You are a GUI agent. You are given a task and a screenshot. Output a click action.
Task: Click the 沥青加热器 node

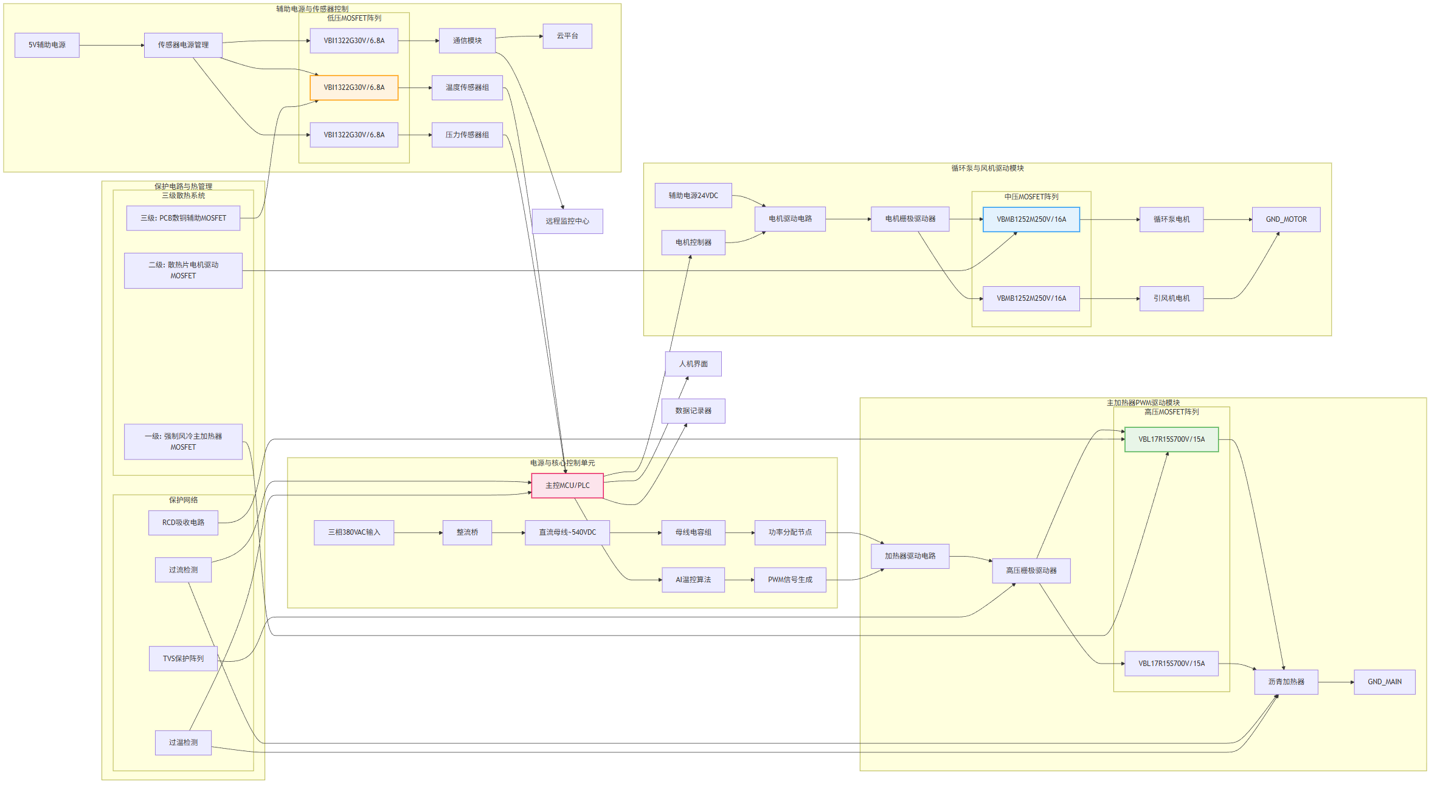(1286, 682)
